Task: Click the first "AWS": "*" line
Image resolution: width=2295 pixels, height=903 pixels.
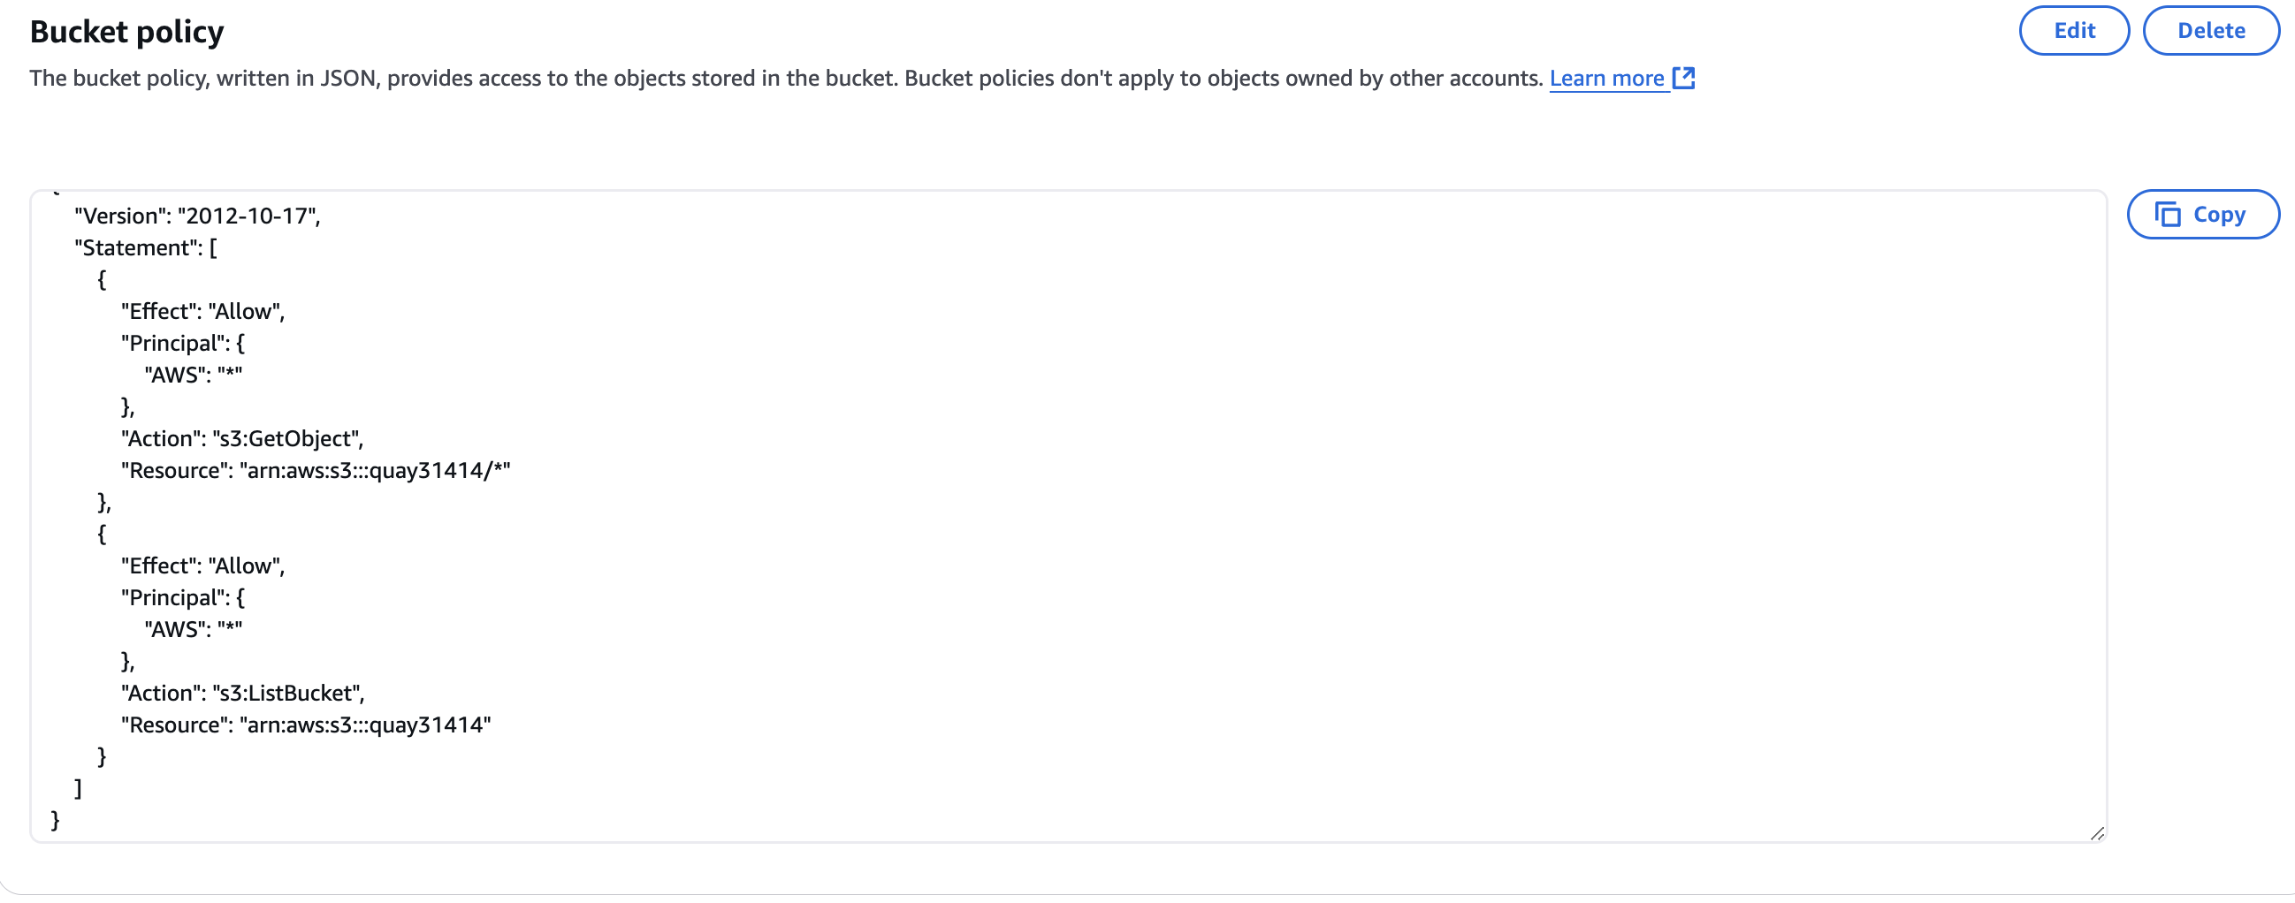Action: [x=193, y=375]
